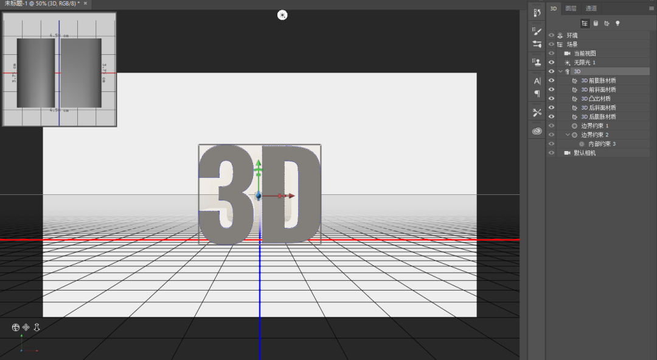The height and width of the screenshot is (360, 657).
Task: Click the red X-axis arrow handle
Action: coord(291,196)
